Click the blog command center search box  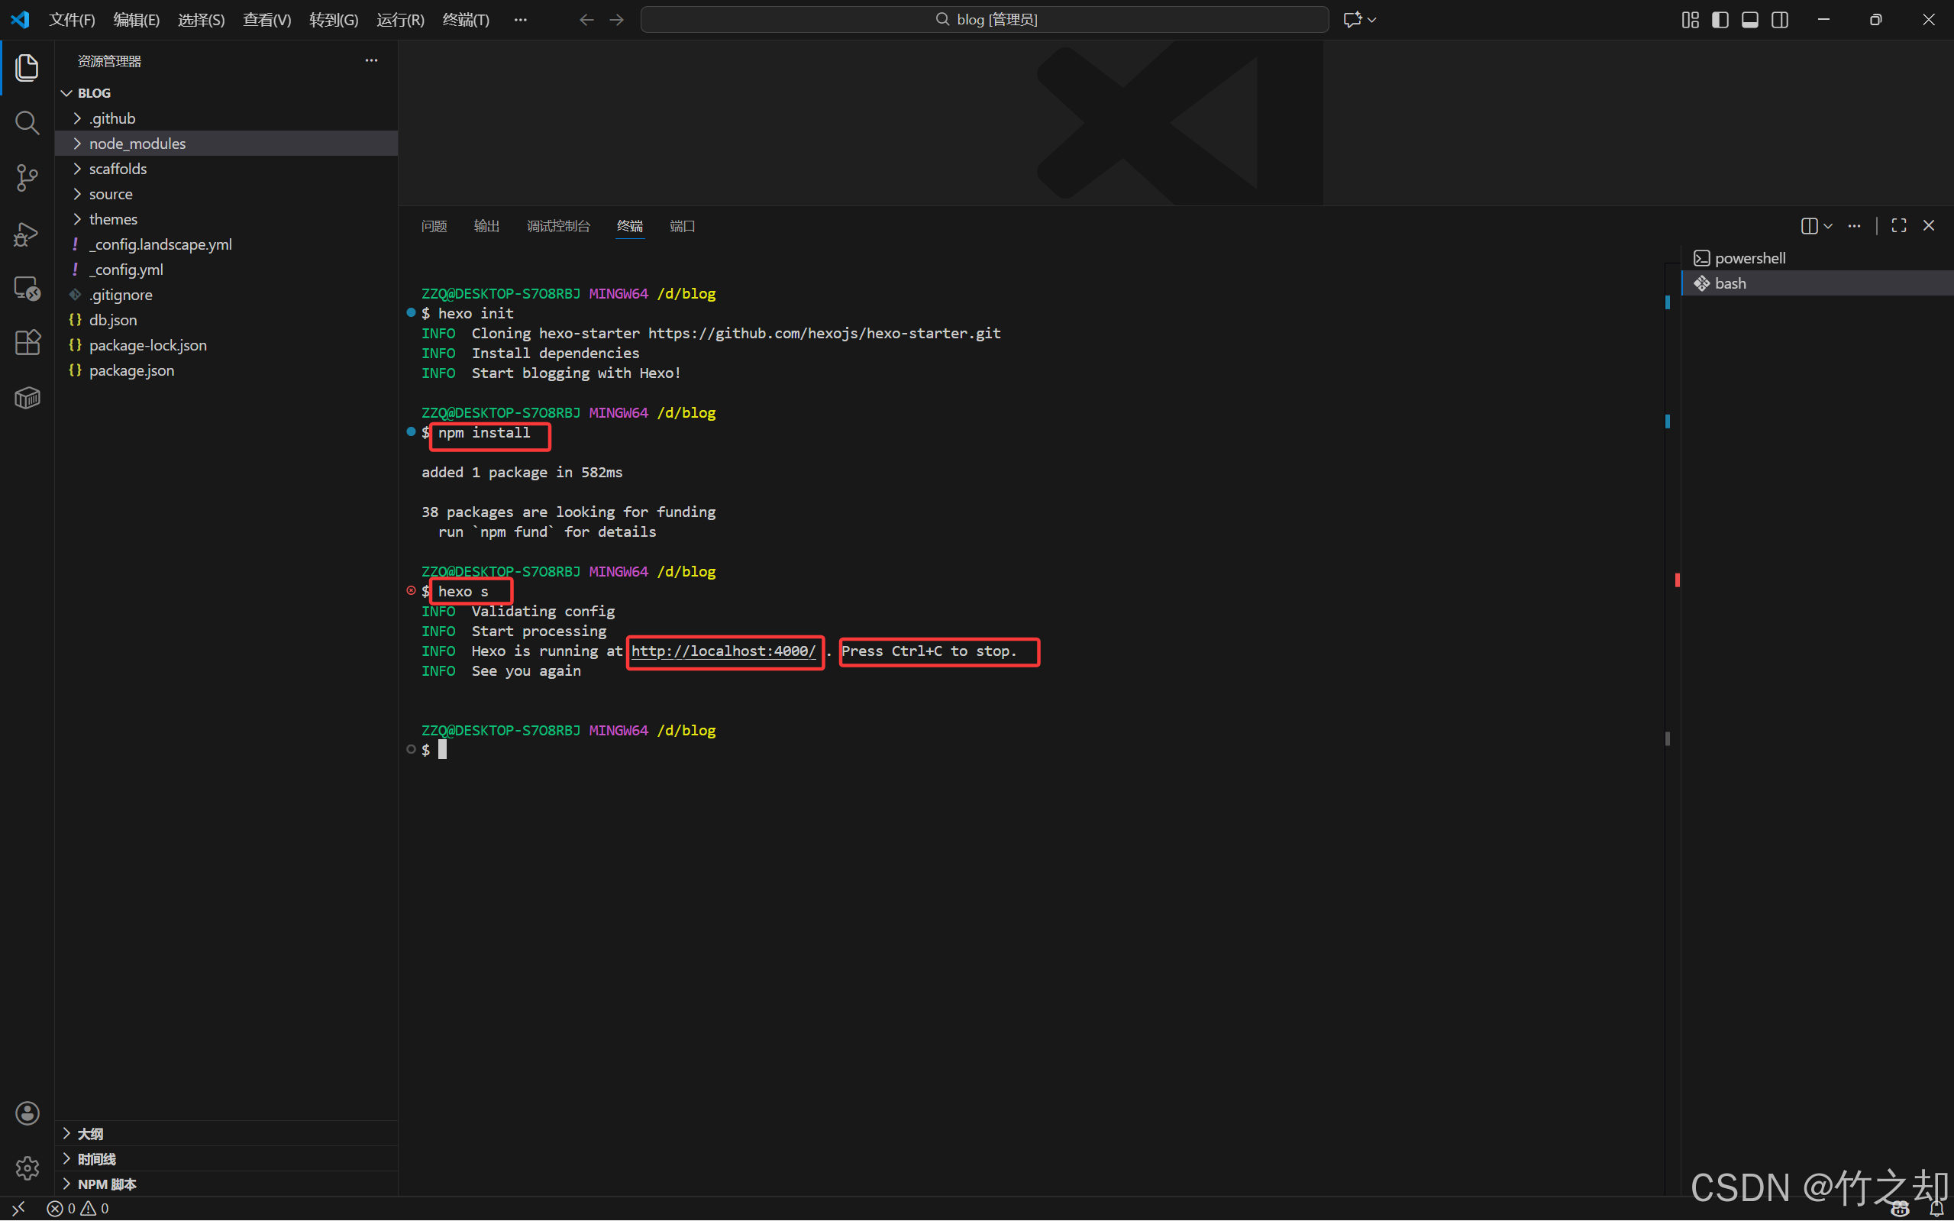click(x=983, y=19)
